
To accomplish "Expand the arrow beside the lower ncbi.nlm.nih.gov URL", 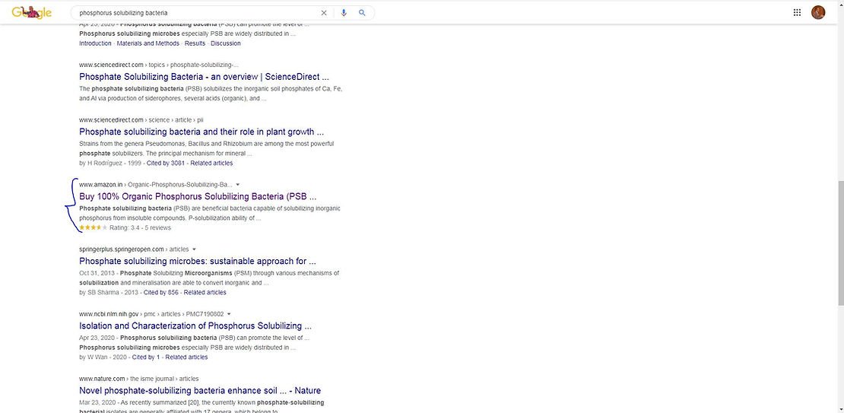I will tap(229, 313).
